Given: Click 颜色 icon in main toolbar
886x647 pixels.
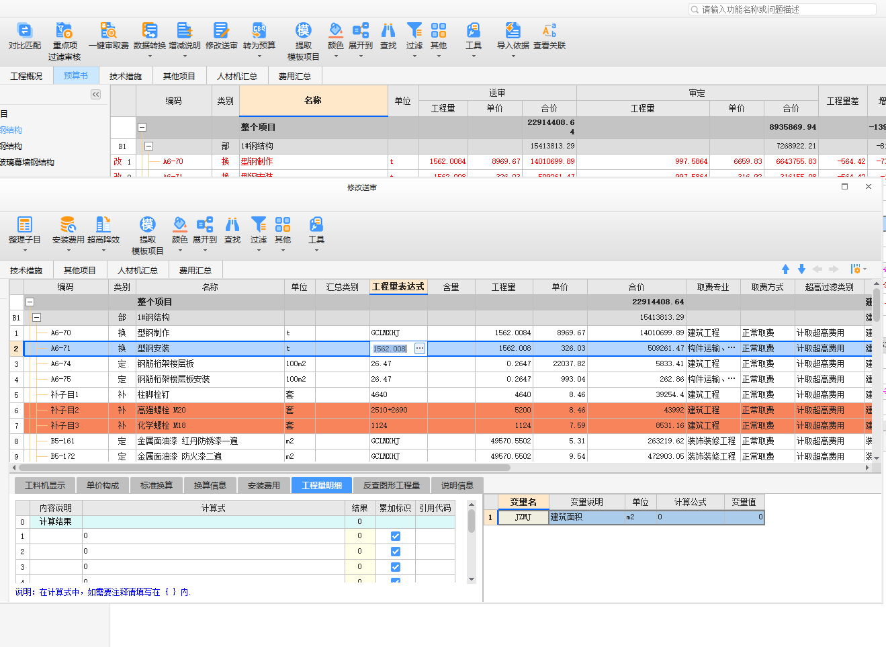Looking at the screenshot, I should tap(336, 30).
